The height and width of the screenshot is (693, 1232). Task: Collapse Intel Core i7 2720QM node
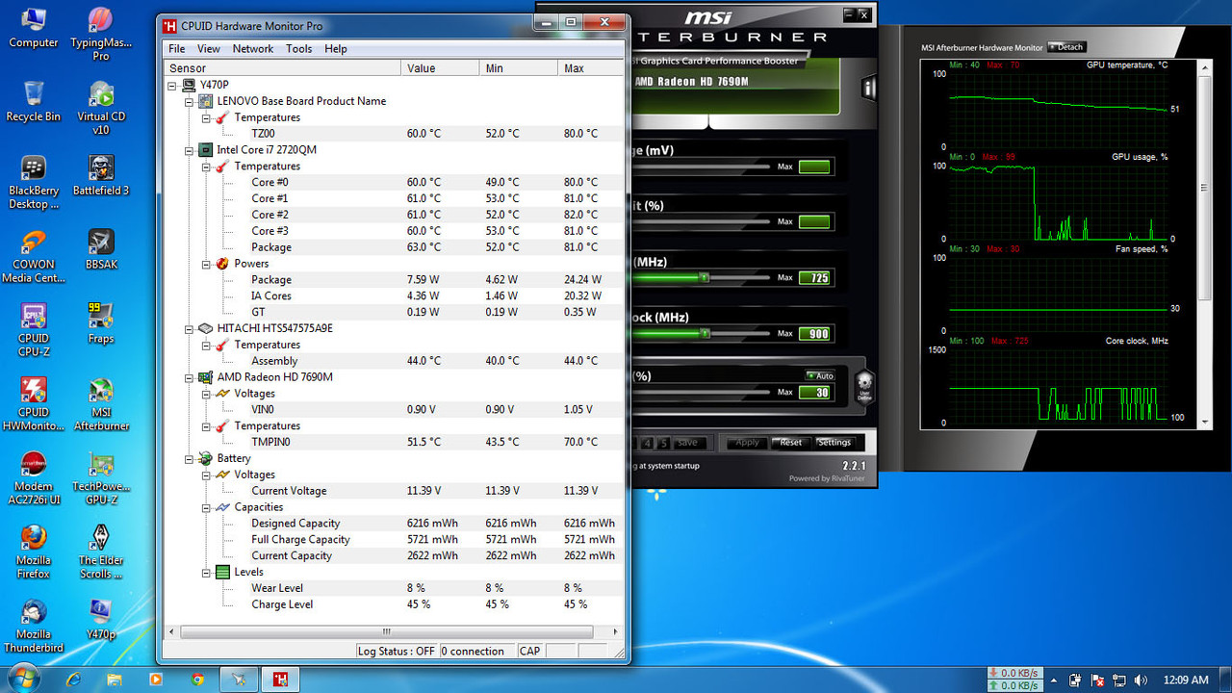[x=190, y=150]
